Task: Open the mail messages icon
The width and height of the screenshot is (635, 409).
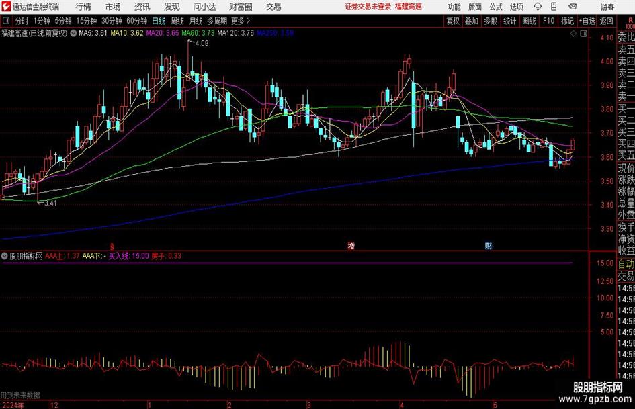Action: pos(573,7)
